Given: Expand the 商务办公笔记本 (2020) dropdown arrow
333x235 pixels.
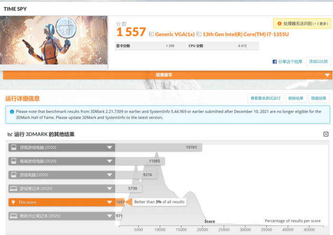Looking at the screenshot, I should click(x=109, y=216).
